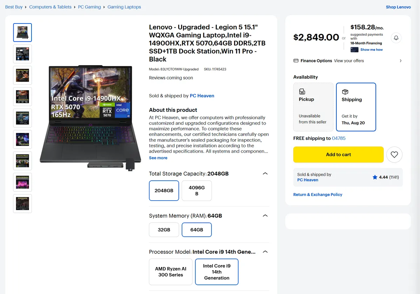Viewport: 420px width, 294px height.
Task: Click the financing card image icon
Action: pos(355,50)
